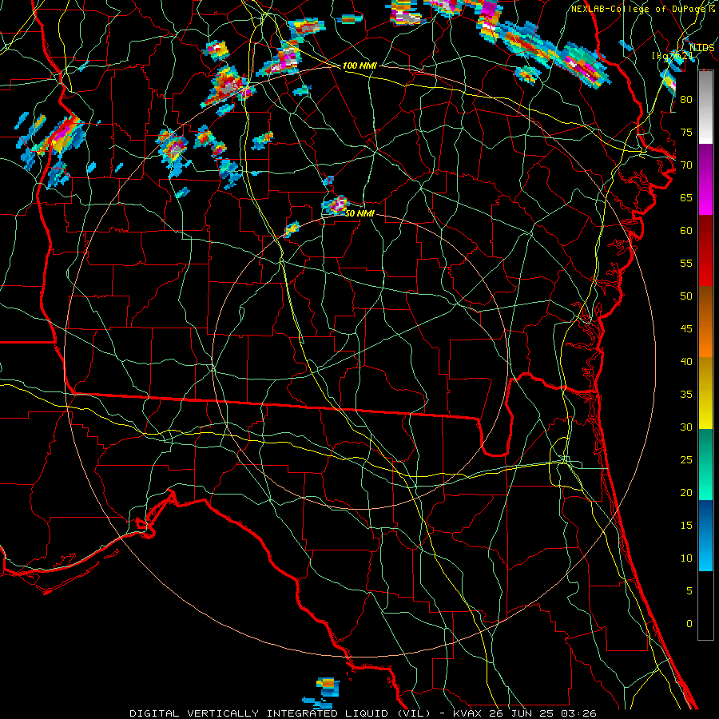Viewport: 719px width, 719px height.
Task: Click the "50 NMI" range ring label
Action: [x=359, y=213]
